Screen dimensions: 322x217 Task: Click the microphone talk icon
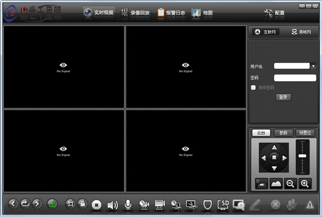(x=128, y=205)
